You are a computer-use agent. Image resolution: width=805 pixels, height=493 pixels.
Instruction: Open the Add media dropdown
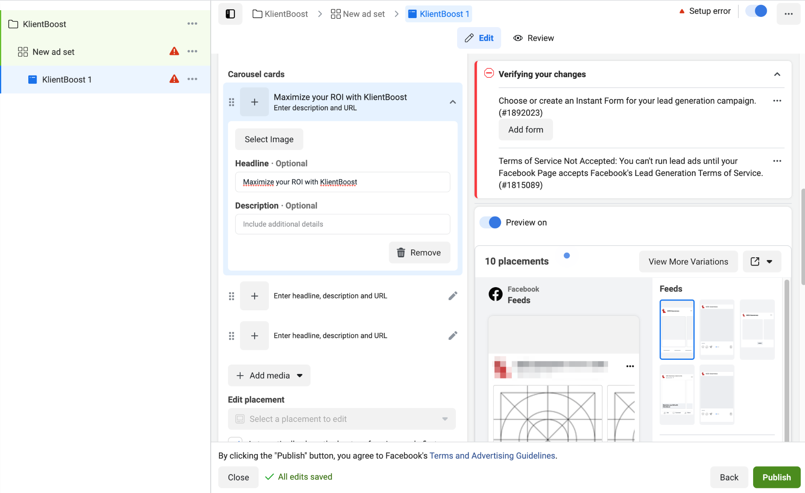269,376
